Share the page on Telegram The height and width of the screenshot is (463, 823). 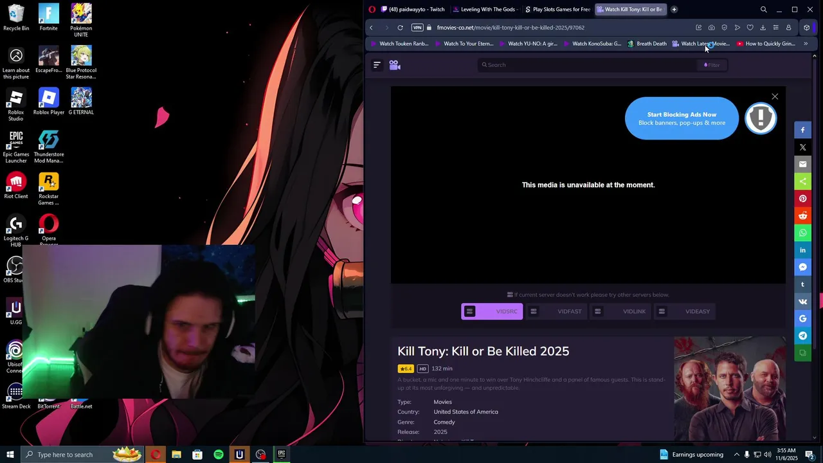coord(802,336)
